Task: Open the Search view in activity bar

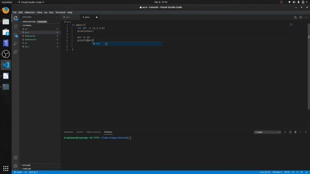Action: 15,27
